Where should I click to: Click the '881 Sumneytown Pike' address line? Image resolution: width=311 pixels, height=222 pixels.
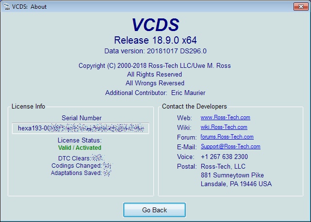[232, 175]
